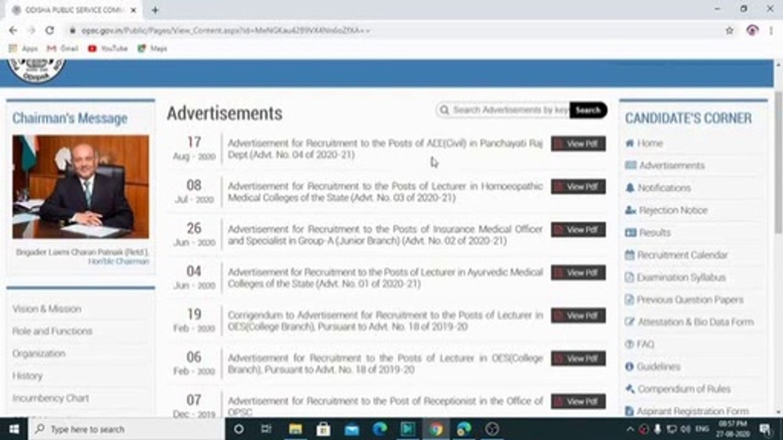This screenshot has width=783, height=440.
Task: Open the Gmail bookmark
Action: tap(62, 48)
